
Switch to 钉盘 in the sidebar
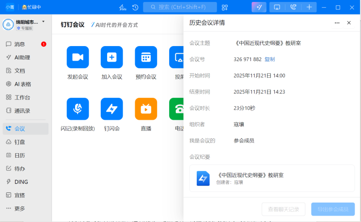tap(19, 142)
